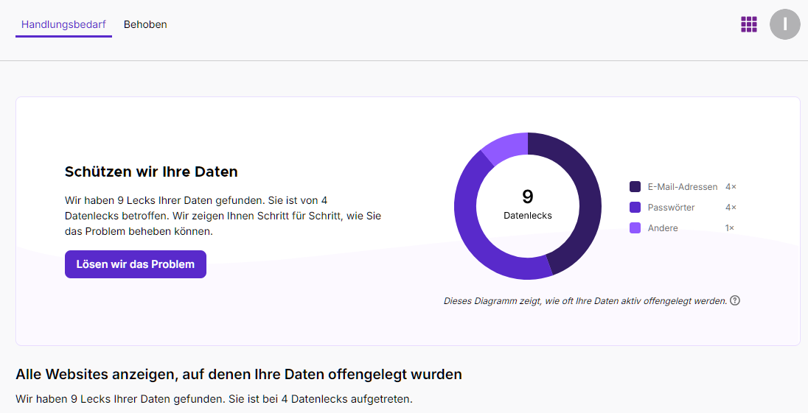Screen dimensions: 808x413
Task: Switch to the Handlungsbedarf tab
Action: pos(63,24)
